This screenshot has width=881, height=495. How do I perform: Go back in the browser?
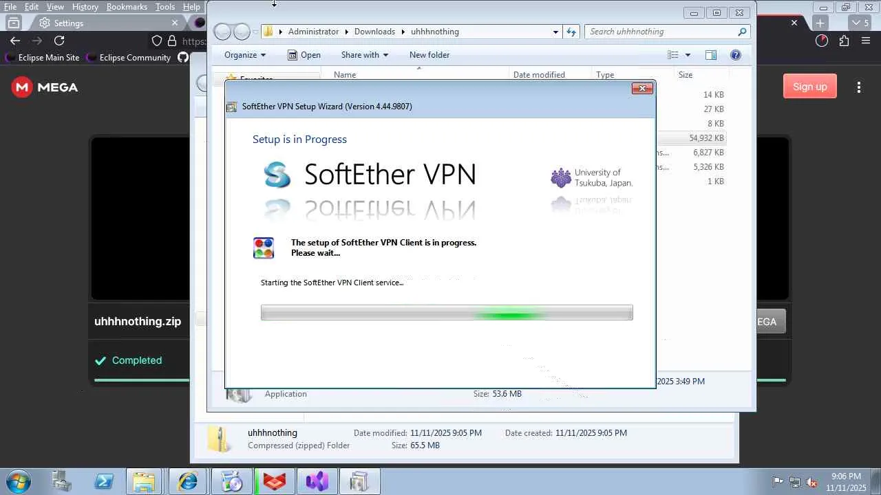15,41
